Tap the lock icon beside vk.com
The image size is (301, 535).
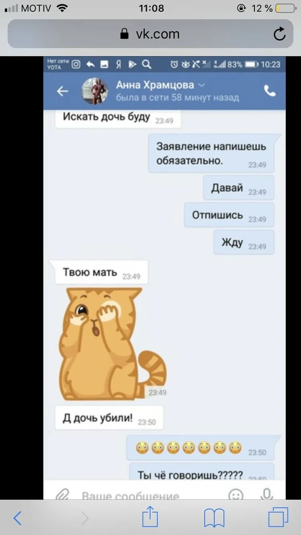[125, 34]
